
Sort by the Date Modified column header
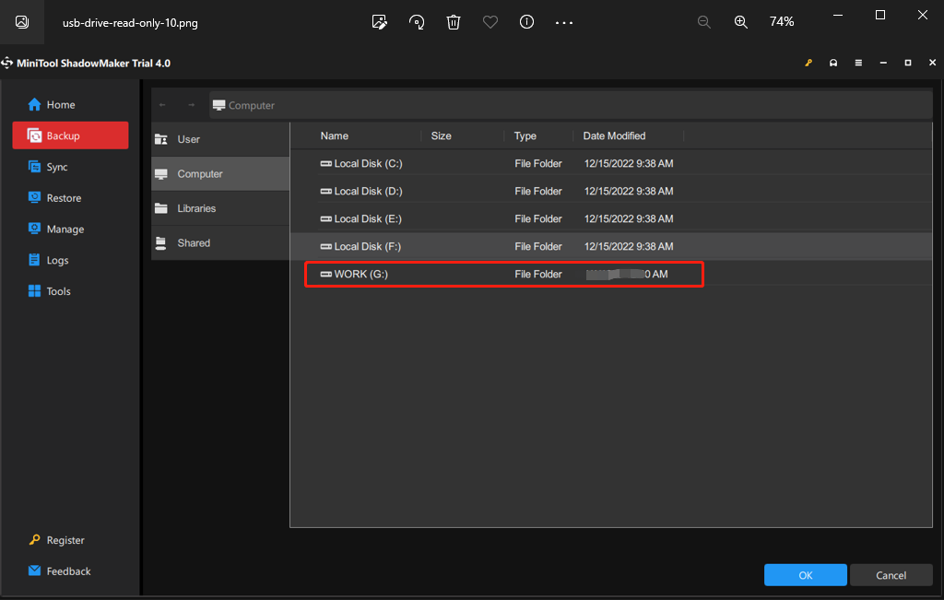tap(614, 136)
